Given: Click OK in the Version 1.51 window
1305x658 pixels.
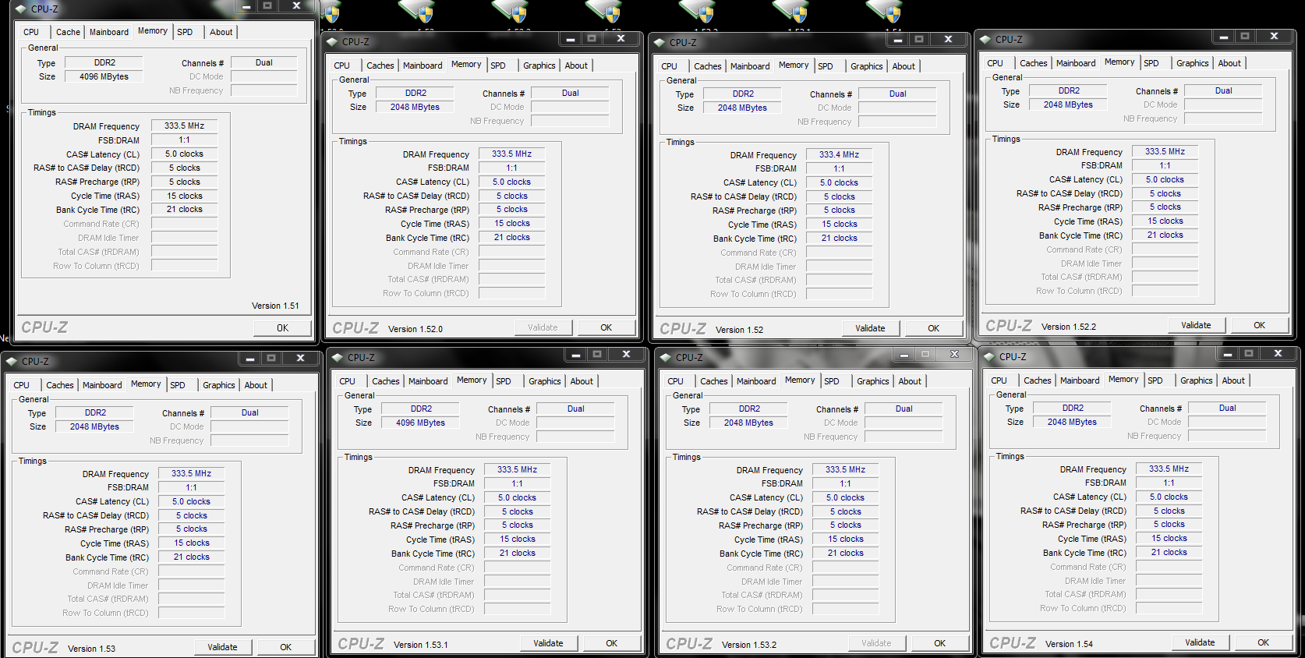Looking at the screenshot, I should (283, 328).
